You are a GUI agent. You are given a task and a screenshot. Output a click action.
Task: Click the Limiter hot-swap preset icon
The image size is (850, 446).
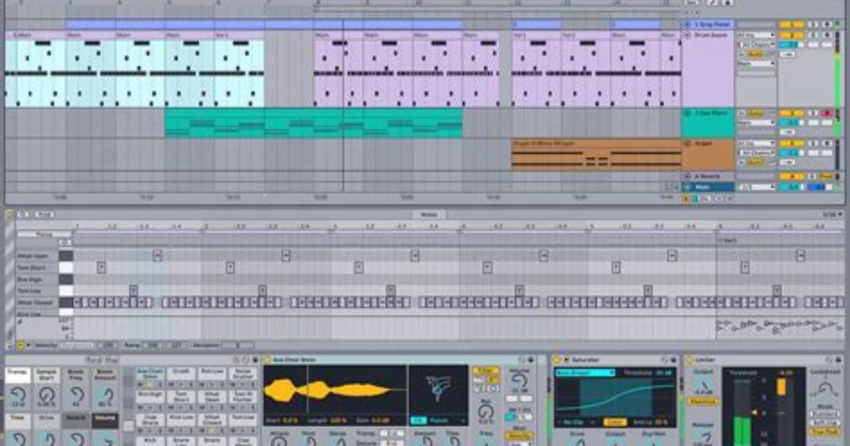(829, 360)
